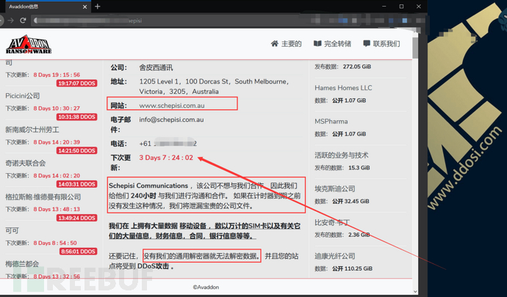Minimize the browser window

click(x=384, y=7)
